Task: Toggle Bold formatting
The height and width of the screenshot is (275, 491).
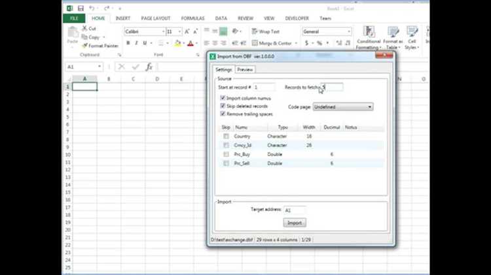Action: click(x=128, y=43)
